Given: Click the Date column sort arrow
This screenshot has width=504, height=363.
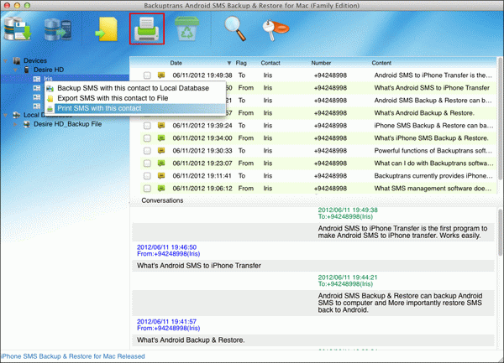Looking at the screenshot, I should 229,63.
